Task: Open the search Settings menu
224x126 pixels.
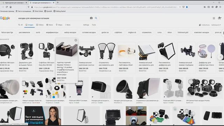Action: [86, 25]
